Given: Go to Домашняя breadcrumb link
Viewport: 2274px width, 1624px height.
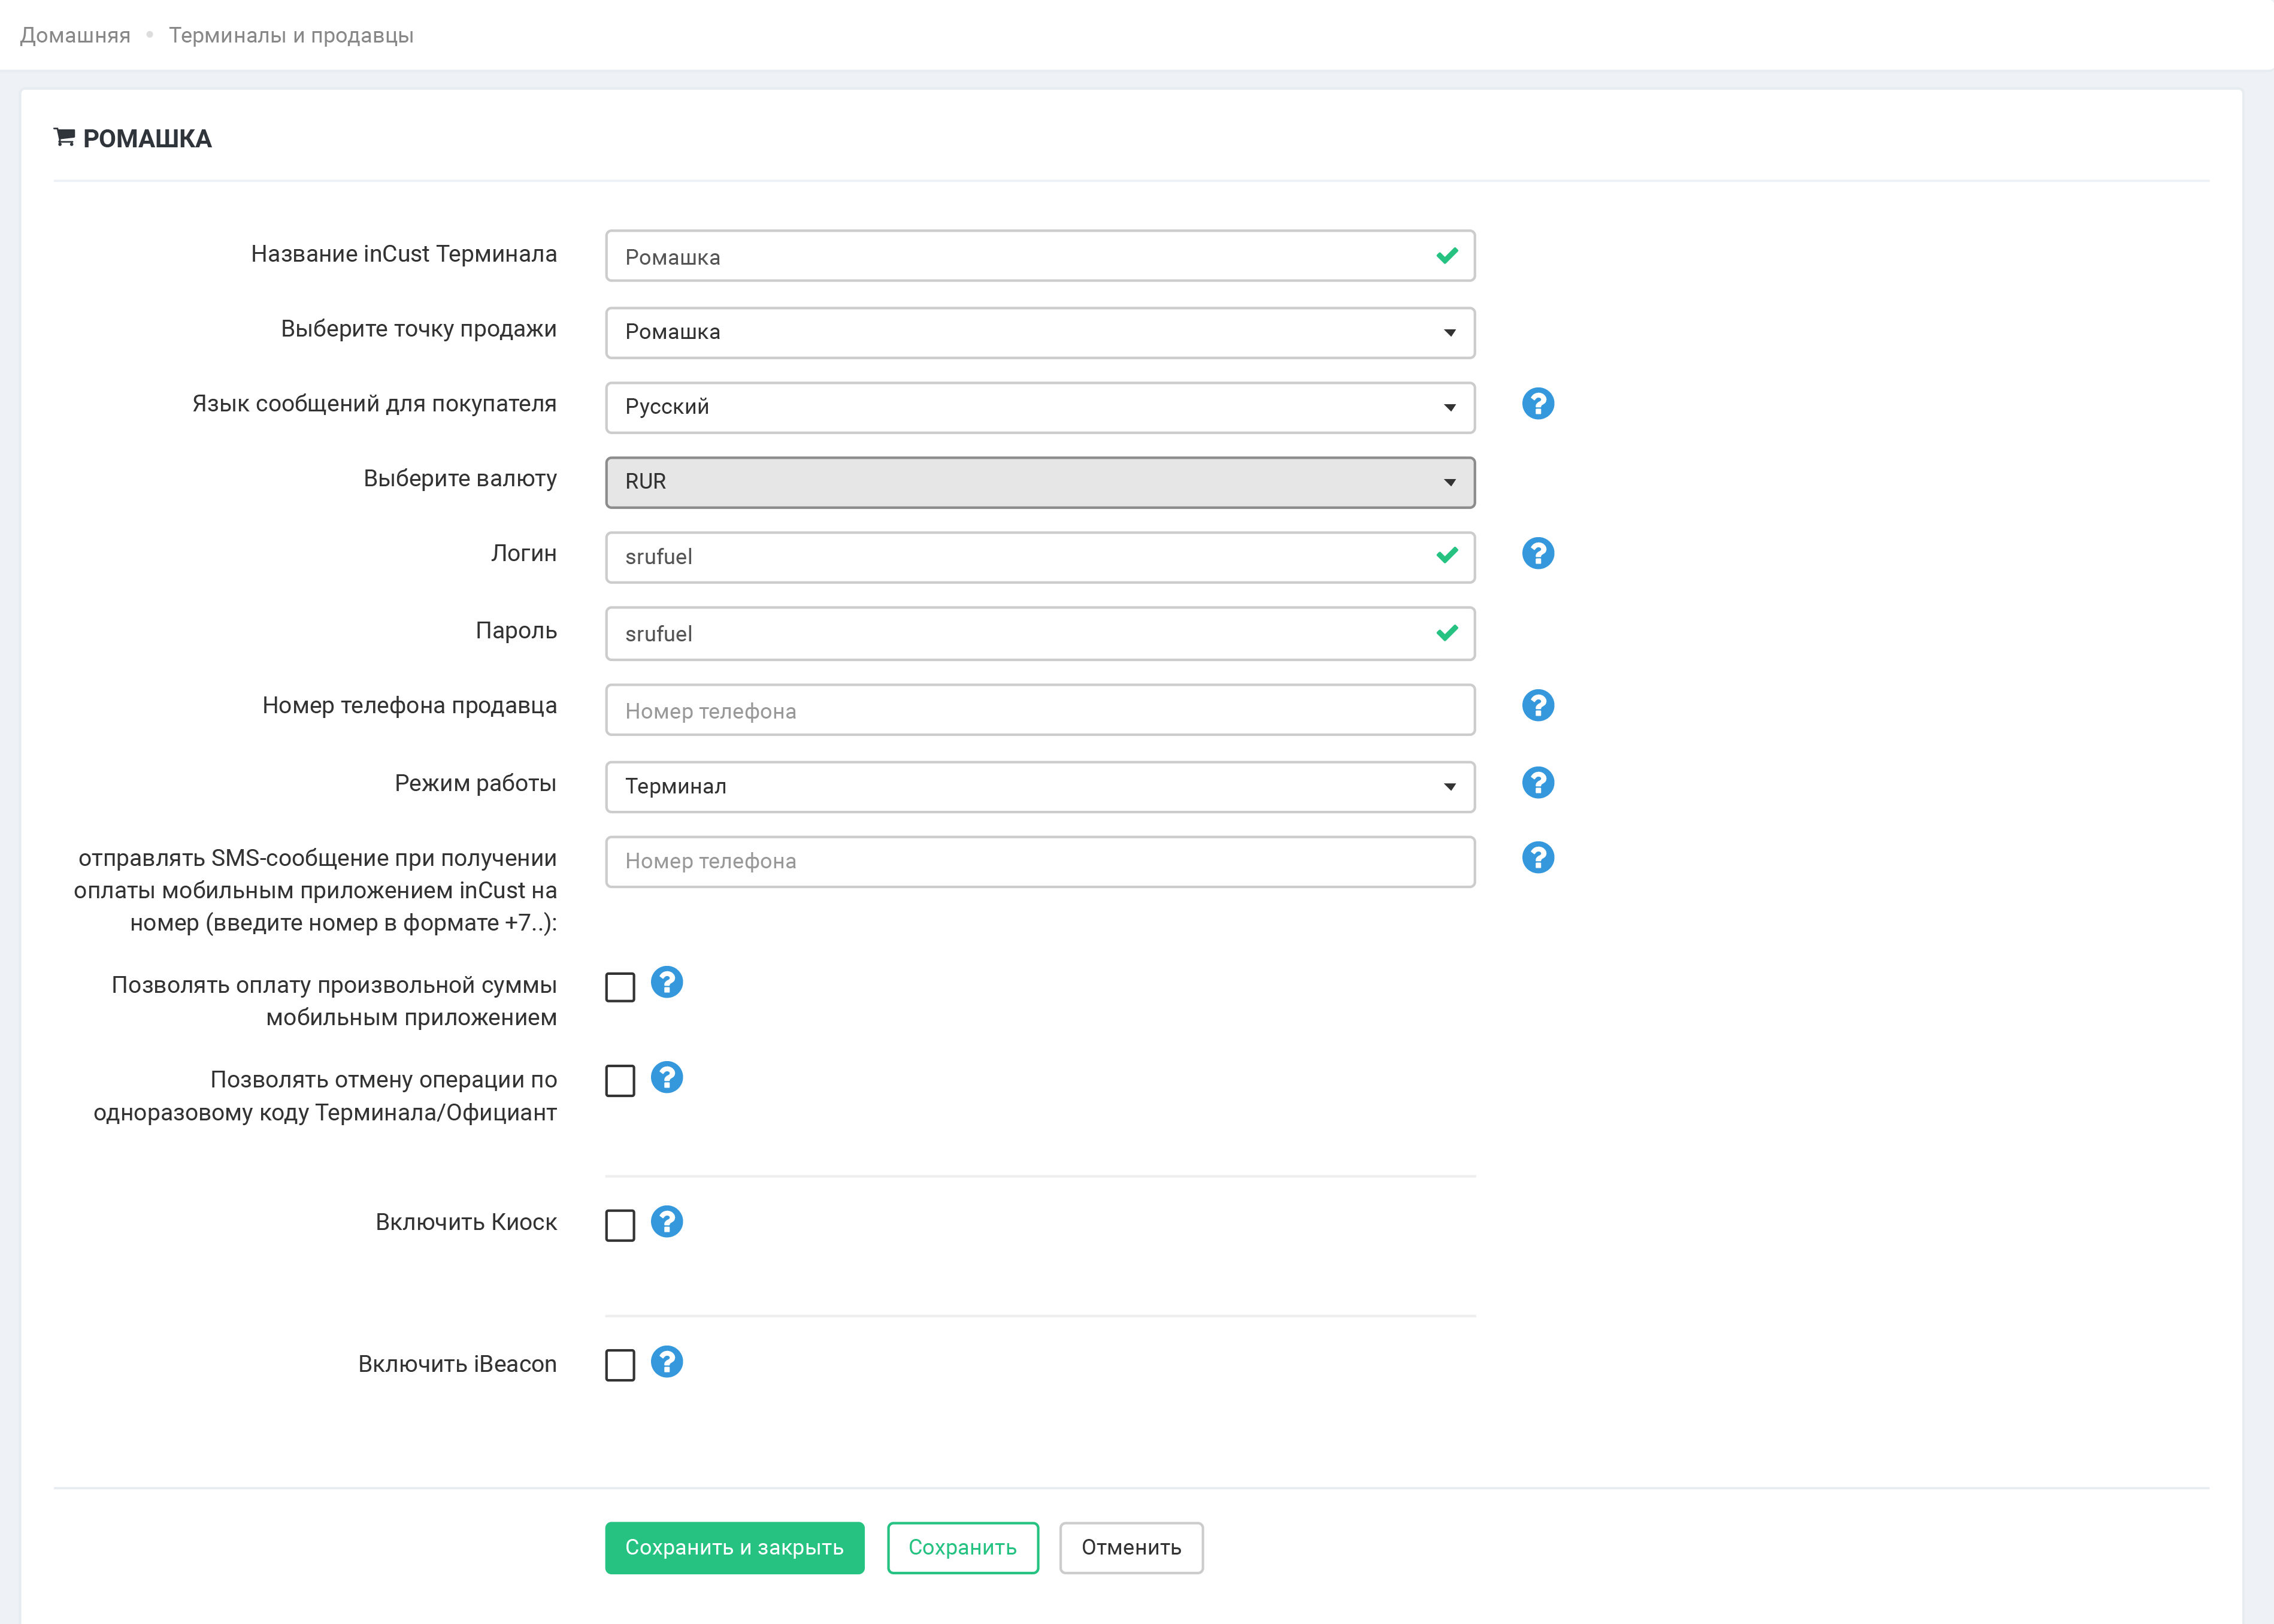Looking at the screenshot, I should [x=75, y=36].
